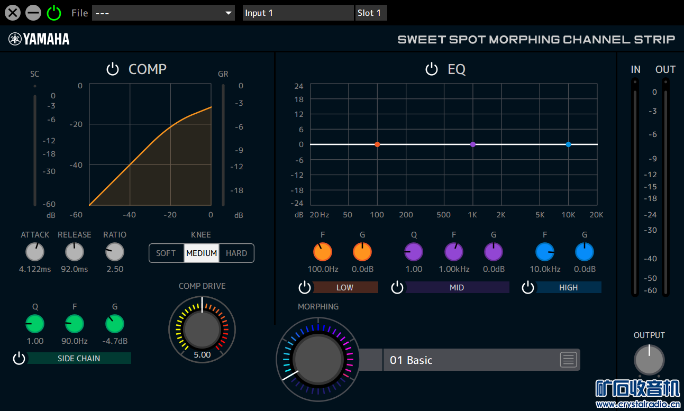Open the File preset dropdown
Image resolution: width=684 pixels, height=411 pixels.
(x=163, y=13)
